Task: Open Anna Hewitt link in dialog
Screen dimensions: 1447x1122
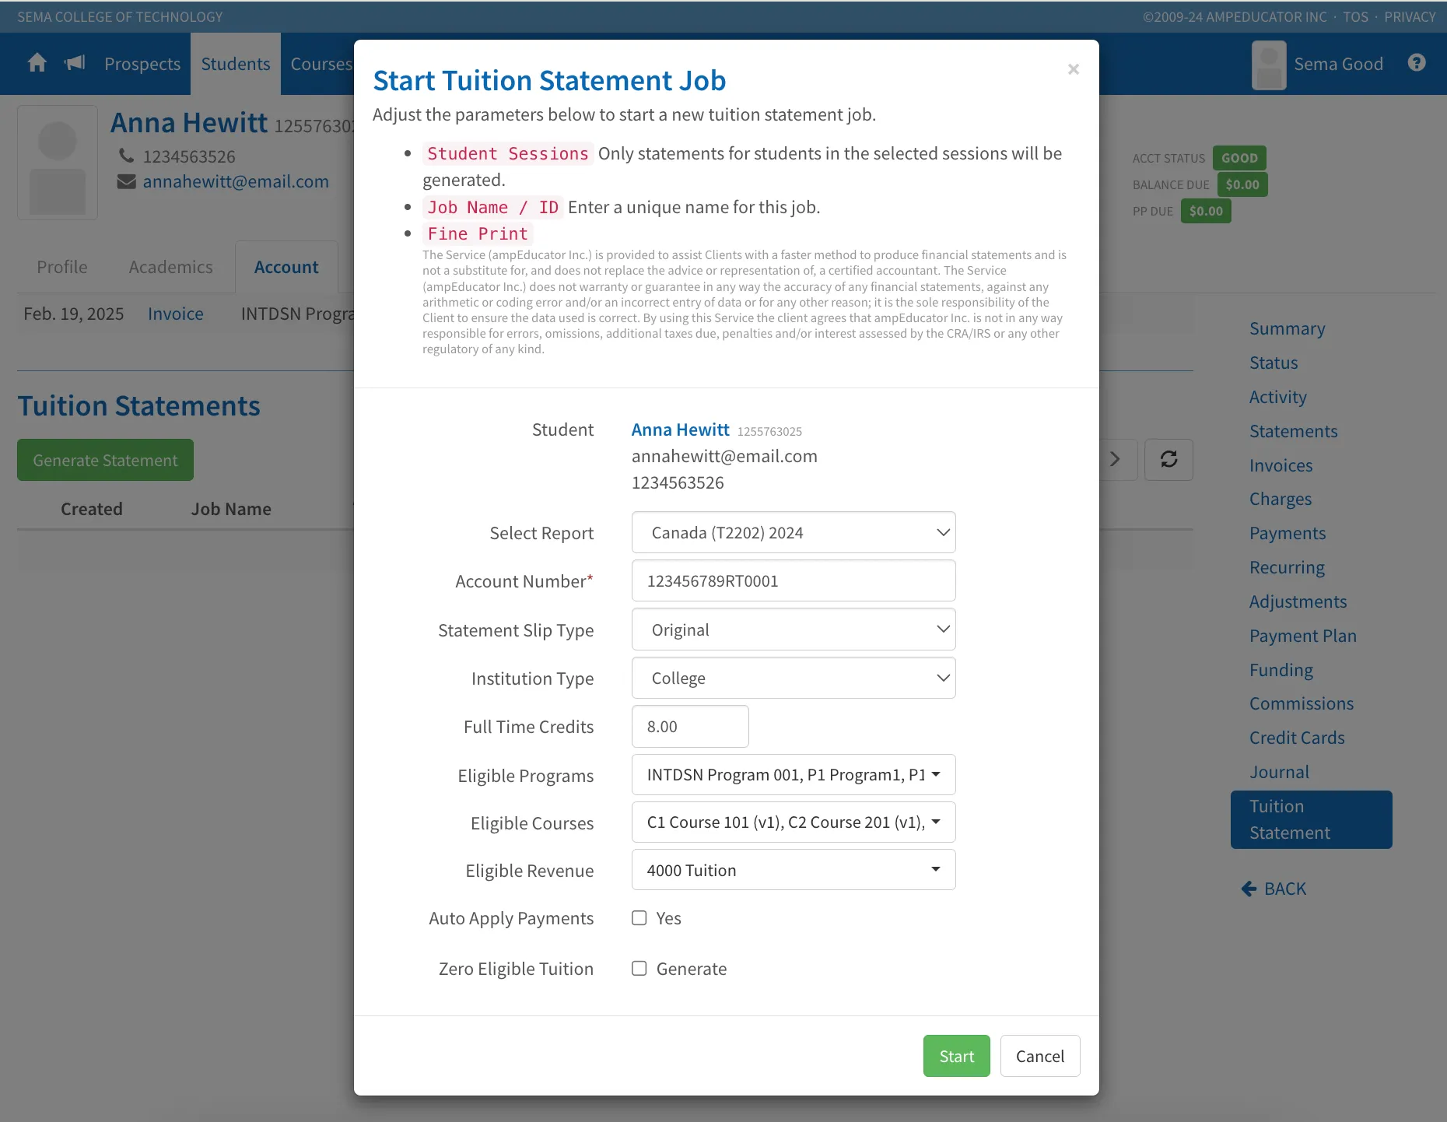Action: click(681, 430)
